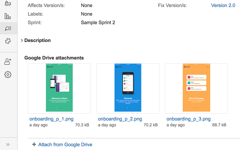Expand the Description section arrow

click(22, 40)
